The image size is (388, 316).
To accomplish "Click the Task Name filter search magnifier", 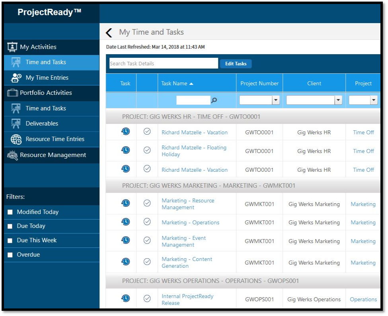I will click(214, 100).
